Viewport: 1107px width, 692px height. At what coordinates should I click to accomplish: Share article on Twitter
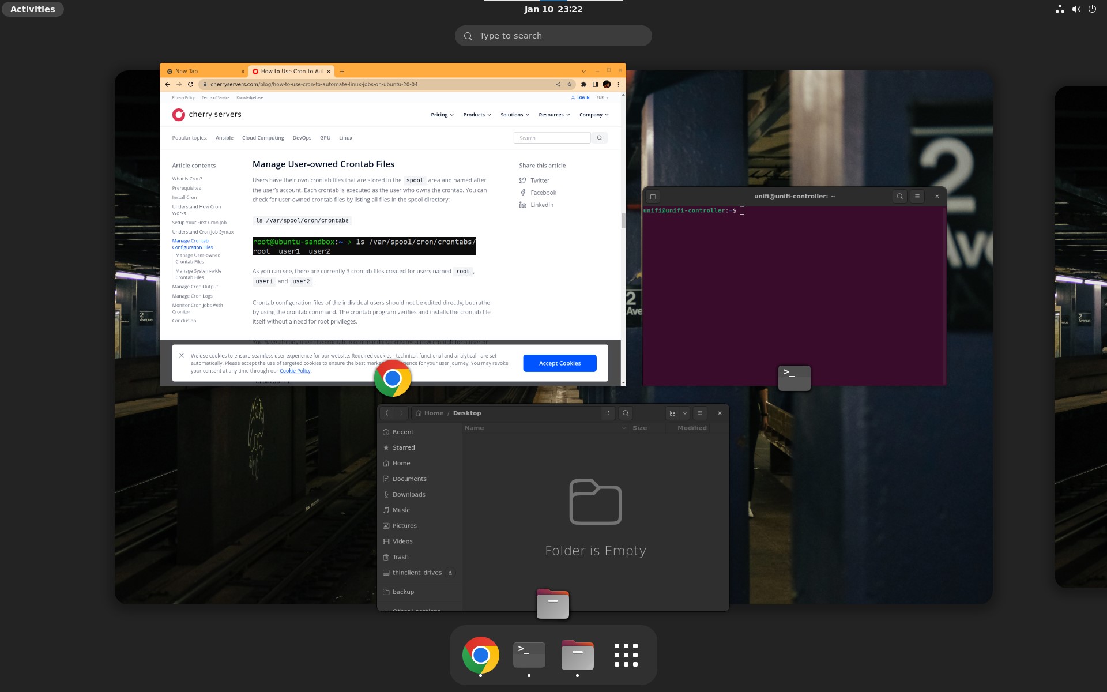coord(534,180)
